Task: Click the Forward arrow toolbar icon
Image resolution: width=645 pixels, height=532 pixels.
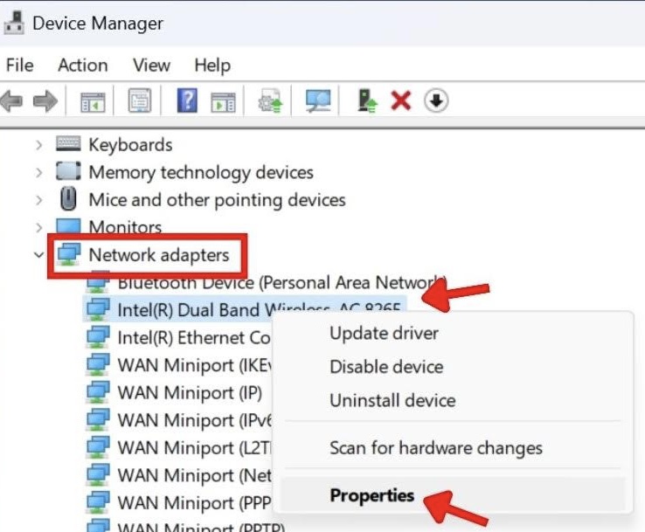Action: pos(45,100)
